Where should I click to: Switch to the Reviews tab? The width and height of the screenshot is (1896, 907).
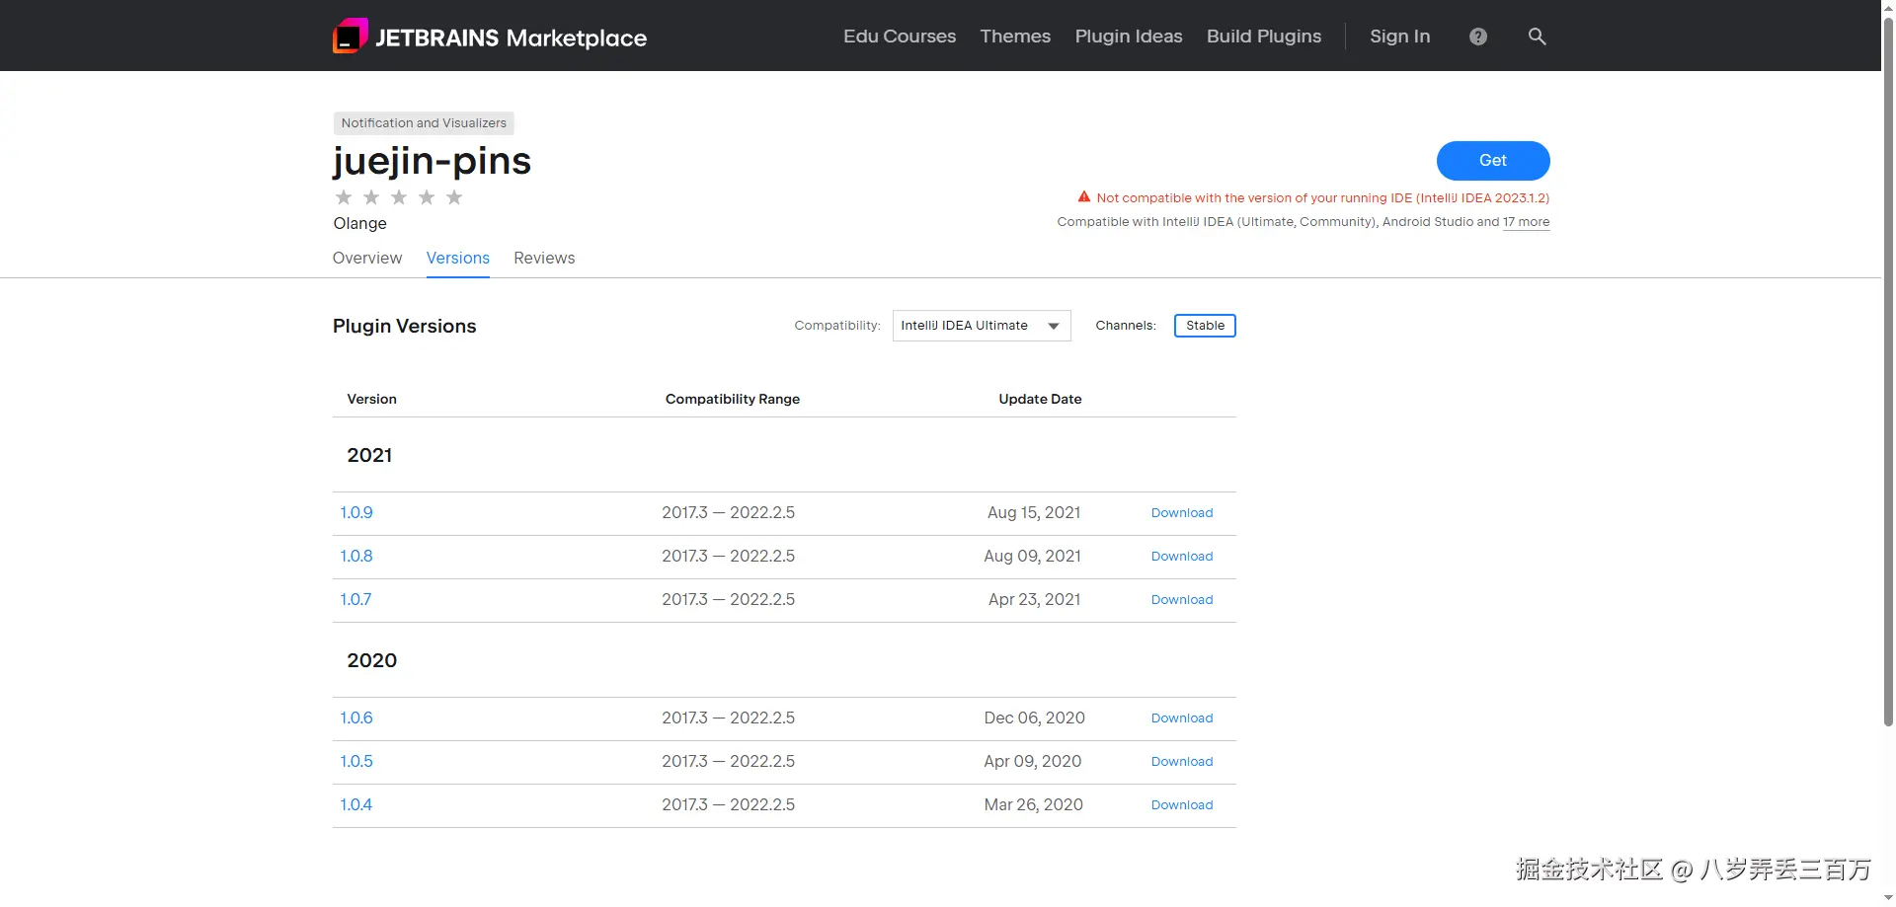tap(544, 258)
